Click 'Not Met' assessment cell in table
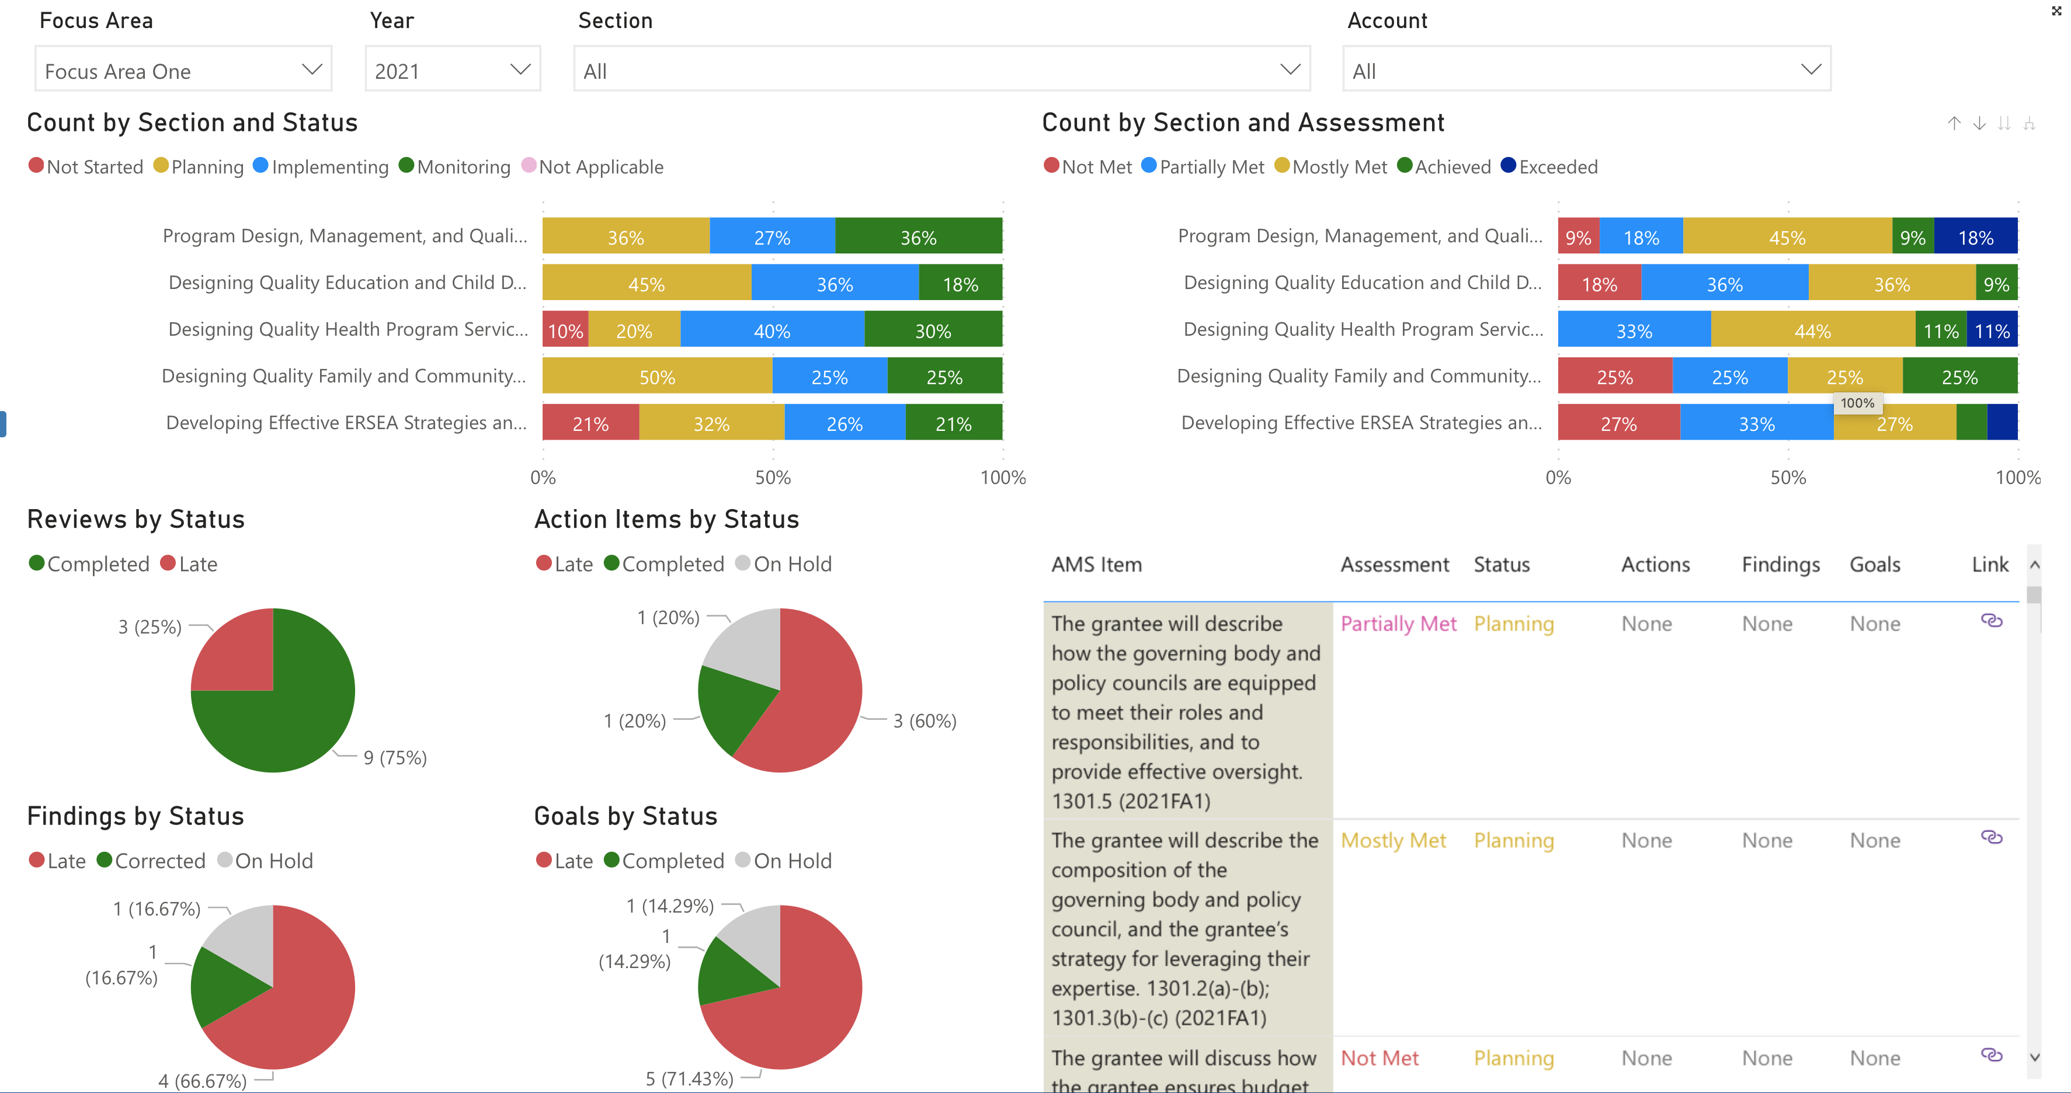This screenshot has height=1093, width=2071. point(1379,1057)
